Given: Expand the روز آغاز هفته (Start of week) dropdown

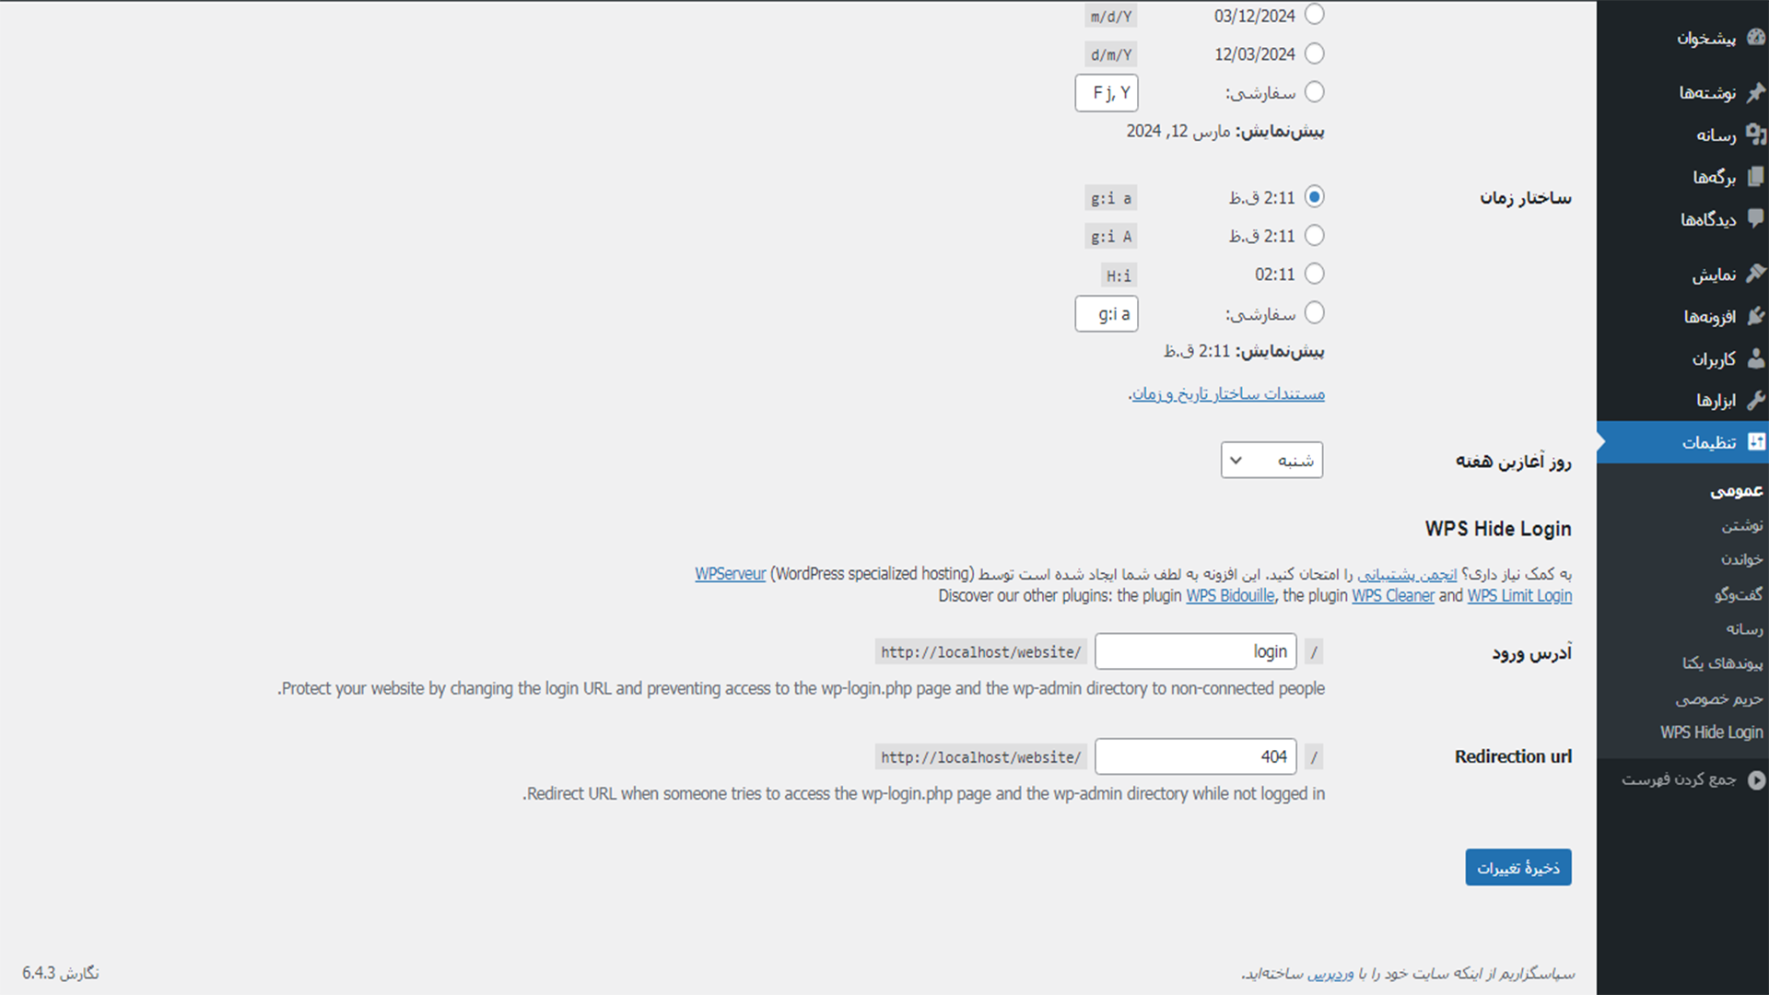Looking at the screenshot, I should 1272,459.
